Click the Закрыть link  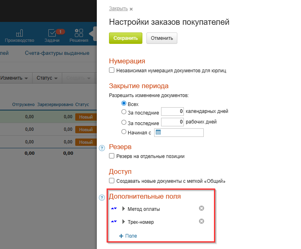click(118, 9)
